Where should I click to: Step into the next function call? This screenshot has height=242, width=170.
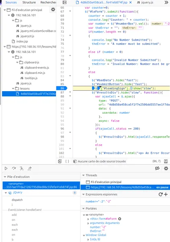pyautogui.click(x=22, y=168)
